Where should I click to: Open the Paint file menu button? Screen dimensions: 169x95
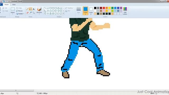1,5
